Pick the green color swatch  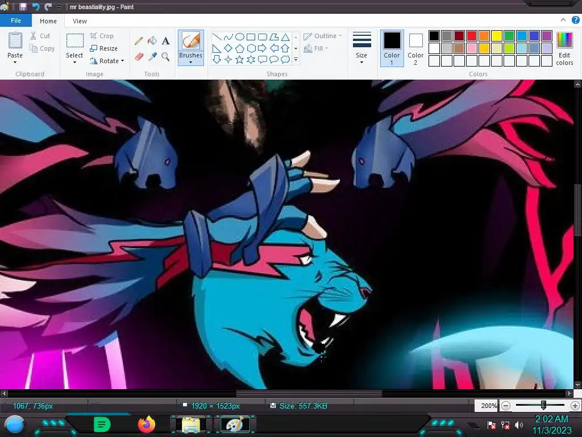click(x=509, y=36)
